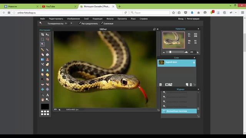Screen dimensions: 246x138
Task: Select the Clone Stamp tool
Action: point(47,59)
